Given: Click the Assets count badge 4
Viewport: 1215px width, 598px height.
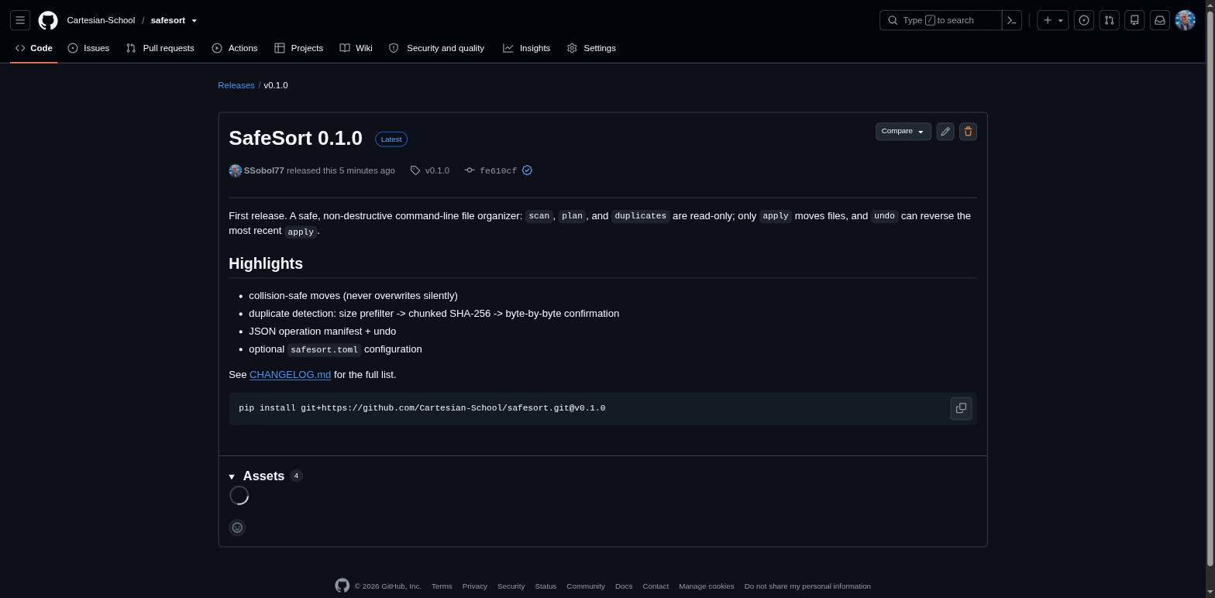Looking at the screenshot, I should pos(296,476).
